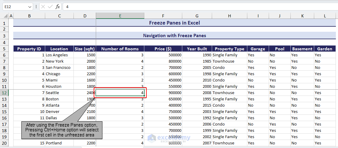Click the Cancel X icon in formula bar
This screenshot has width=338, height=148.
pyautogui.click(x=43, y=7)
